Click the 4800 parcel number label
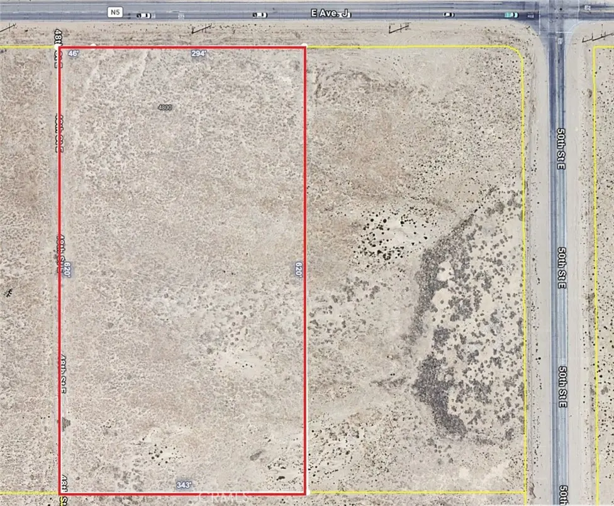Image resolution: width=614 pixels, height=506 pixels. pos(165,107)
